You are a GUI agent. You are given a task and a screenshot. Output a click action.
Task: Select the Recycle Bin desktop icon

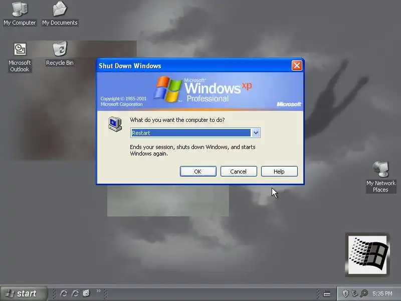coord(60,54)
